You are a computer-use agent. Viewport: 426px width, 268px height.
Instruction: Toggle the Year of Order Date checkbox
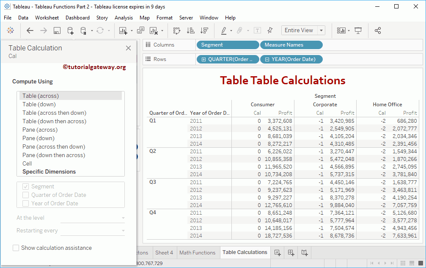[x=26, y=204]
